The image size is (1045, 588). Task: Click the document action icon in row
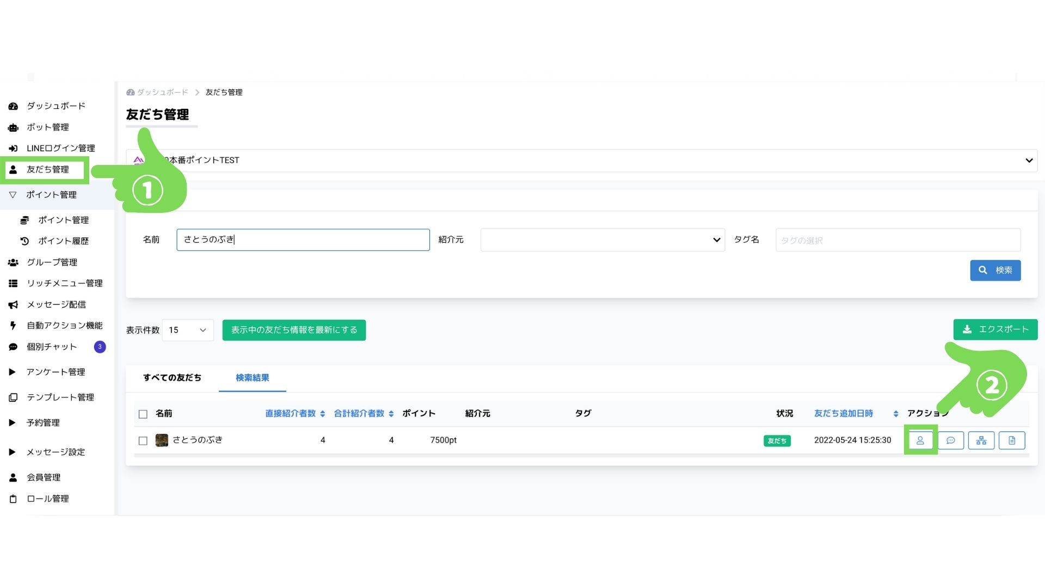click(1012, 440)
